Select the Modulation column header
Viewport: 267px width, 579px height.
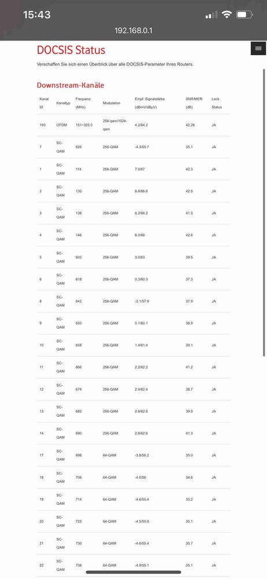(112, 103)
